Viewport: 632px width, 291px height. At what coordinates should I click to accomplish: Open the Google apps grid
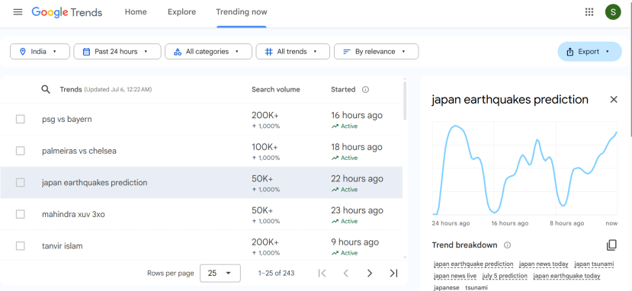(x=589, y=12)
